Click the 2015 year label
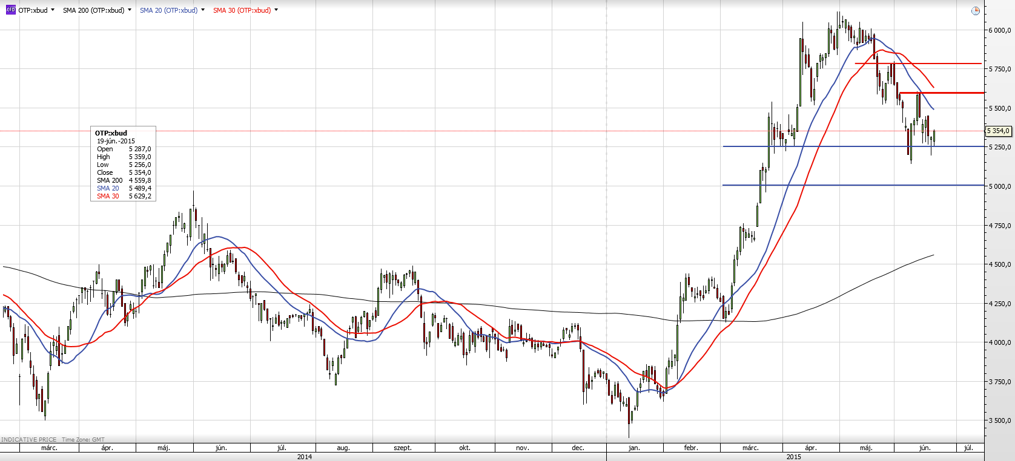 point(794,457)
